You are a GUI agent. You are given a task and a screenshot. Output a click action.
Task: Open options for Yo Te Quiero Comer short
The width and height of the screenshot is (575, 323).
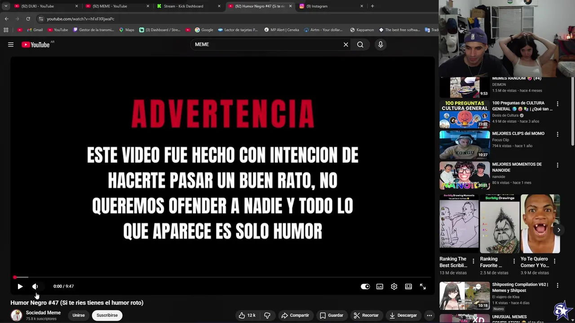point(554,261)
